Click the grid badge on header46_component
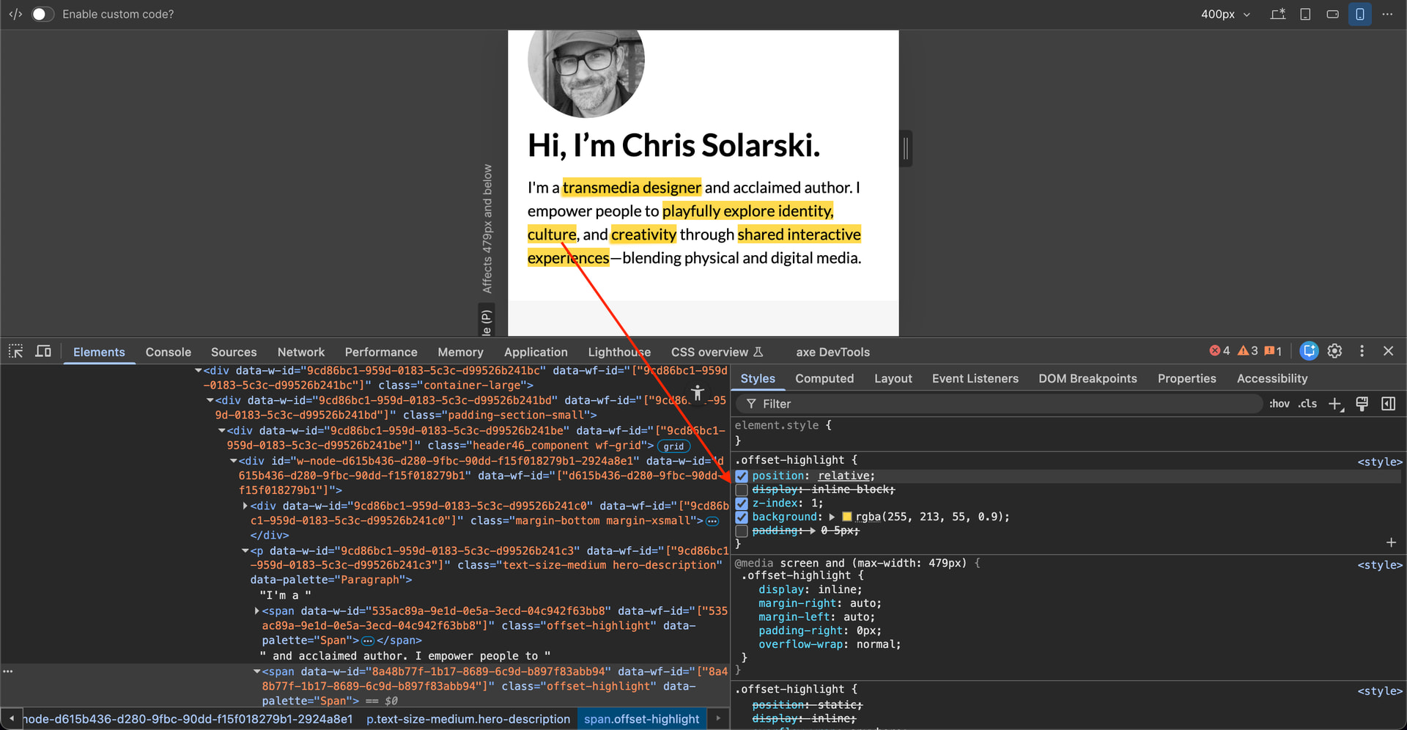The height and width of the screenshot is (730, 1407). pos(673,446)
